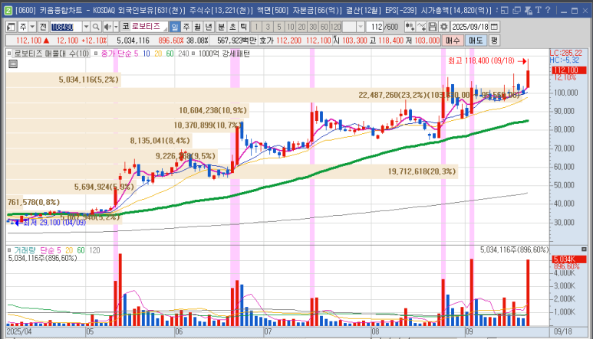
Task: Click the 19,712,618(20.3%) volume profile bar
Action: pyautogui.click(x=232, y=171)
